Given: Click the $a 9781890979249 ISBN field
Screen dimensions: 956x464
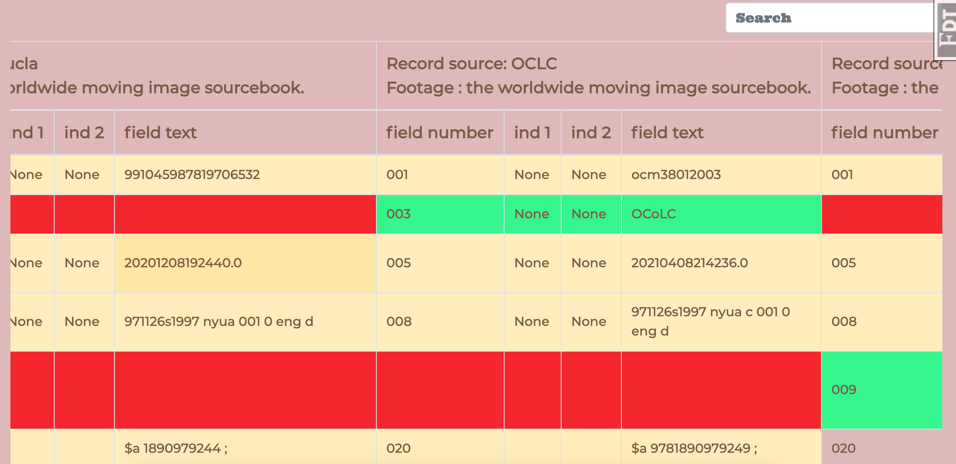Looking at the screenshot, I should (695, 450).
